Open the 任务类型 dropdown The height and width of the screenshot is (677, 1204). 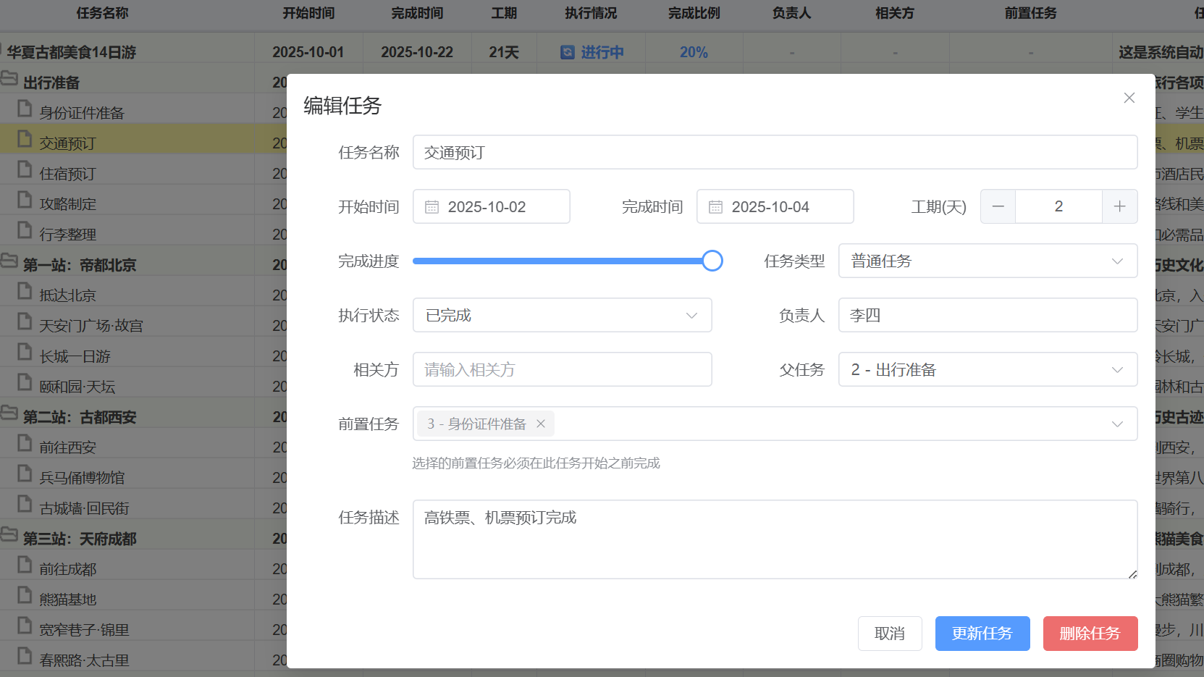[x=988, y=261]
